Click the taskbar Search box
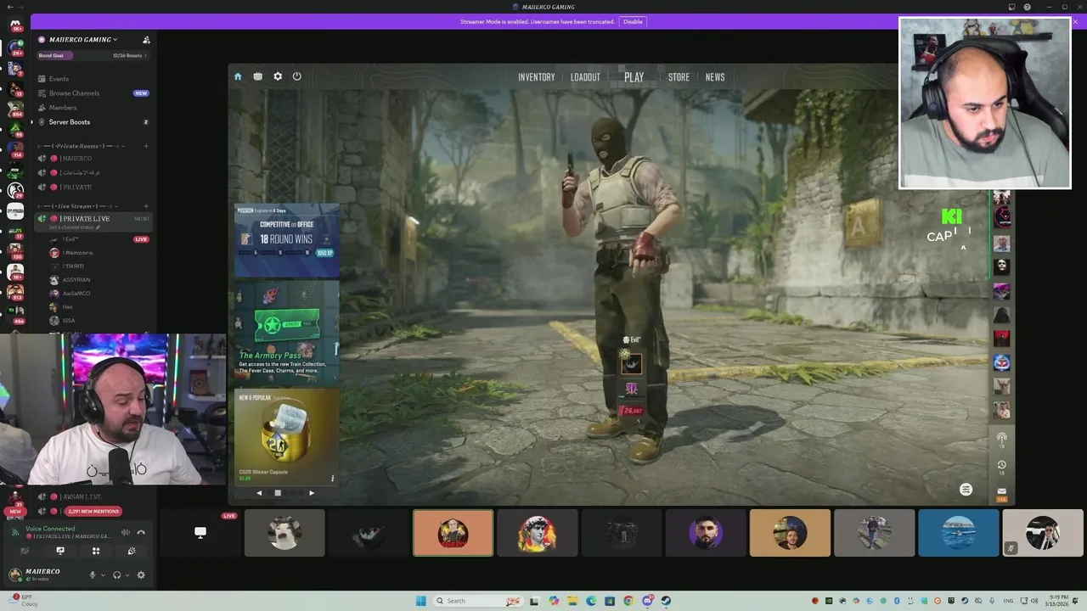 click(x=479, y=601)
